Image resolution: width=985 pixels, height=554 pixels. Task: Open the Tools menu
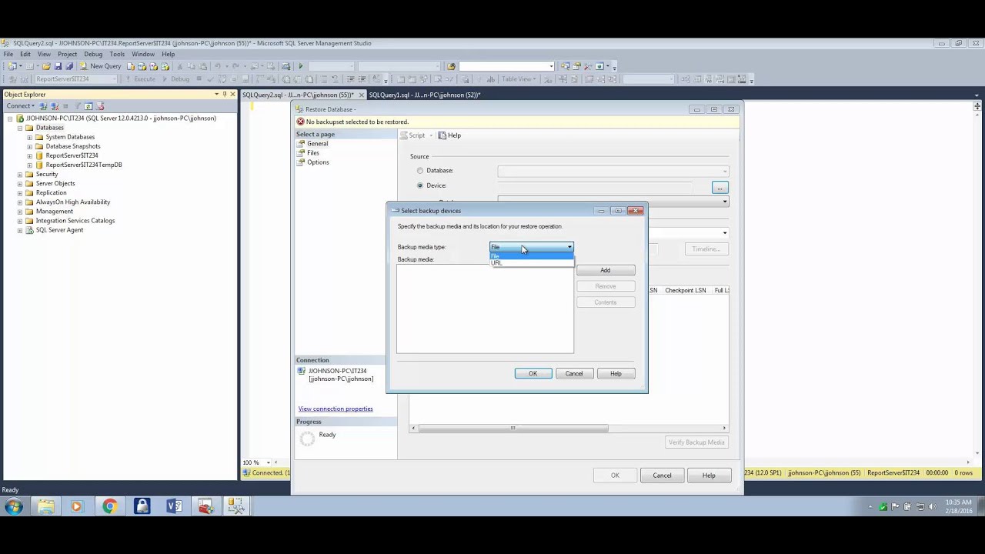coord(117,55)
